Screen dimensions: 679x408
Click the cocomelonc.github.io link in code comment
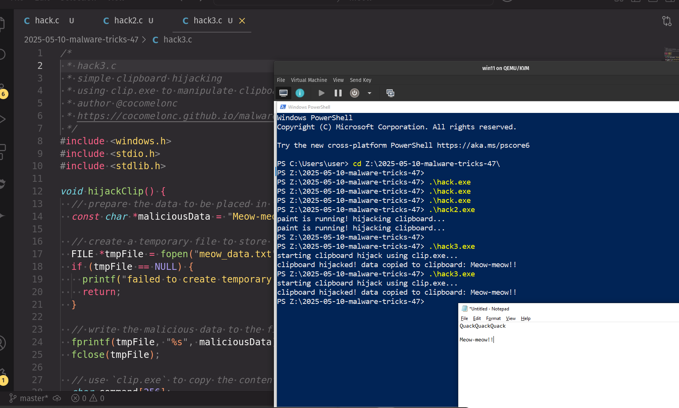175,116
